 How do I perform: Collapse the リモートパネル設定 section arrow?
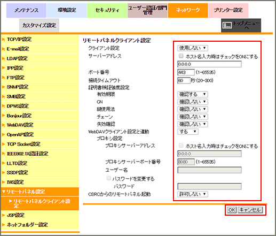(x=4, y=192)
